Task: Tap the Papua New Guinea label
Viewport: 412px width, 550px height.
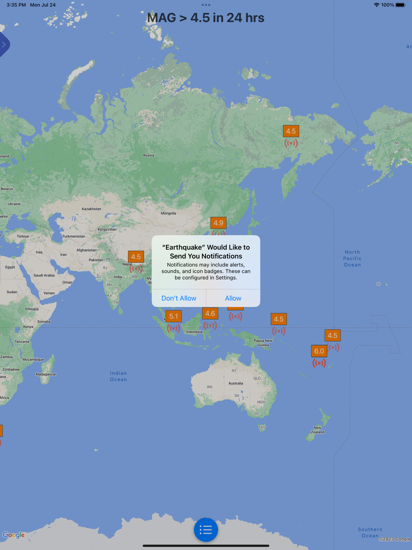Action: click(x=263, y=343)
